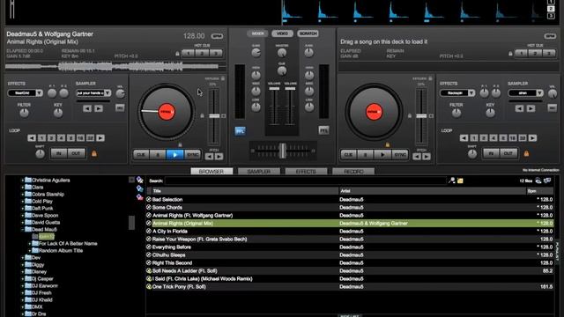Click left deck BPM tap button
Image resolution: width=564 pixels, height=317 pixels.
coord(217,36)
